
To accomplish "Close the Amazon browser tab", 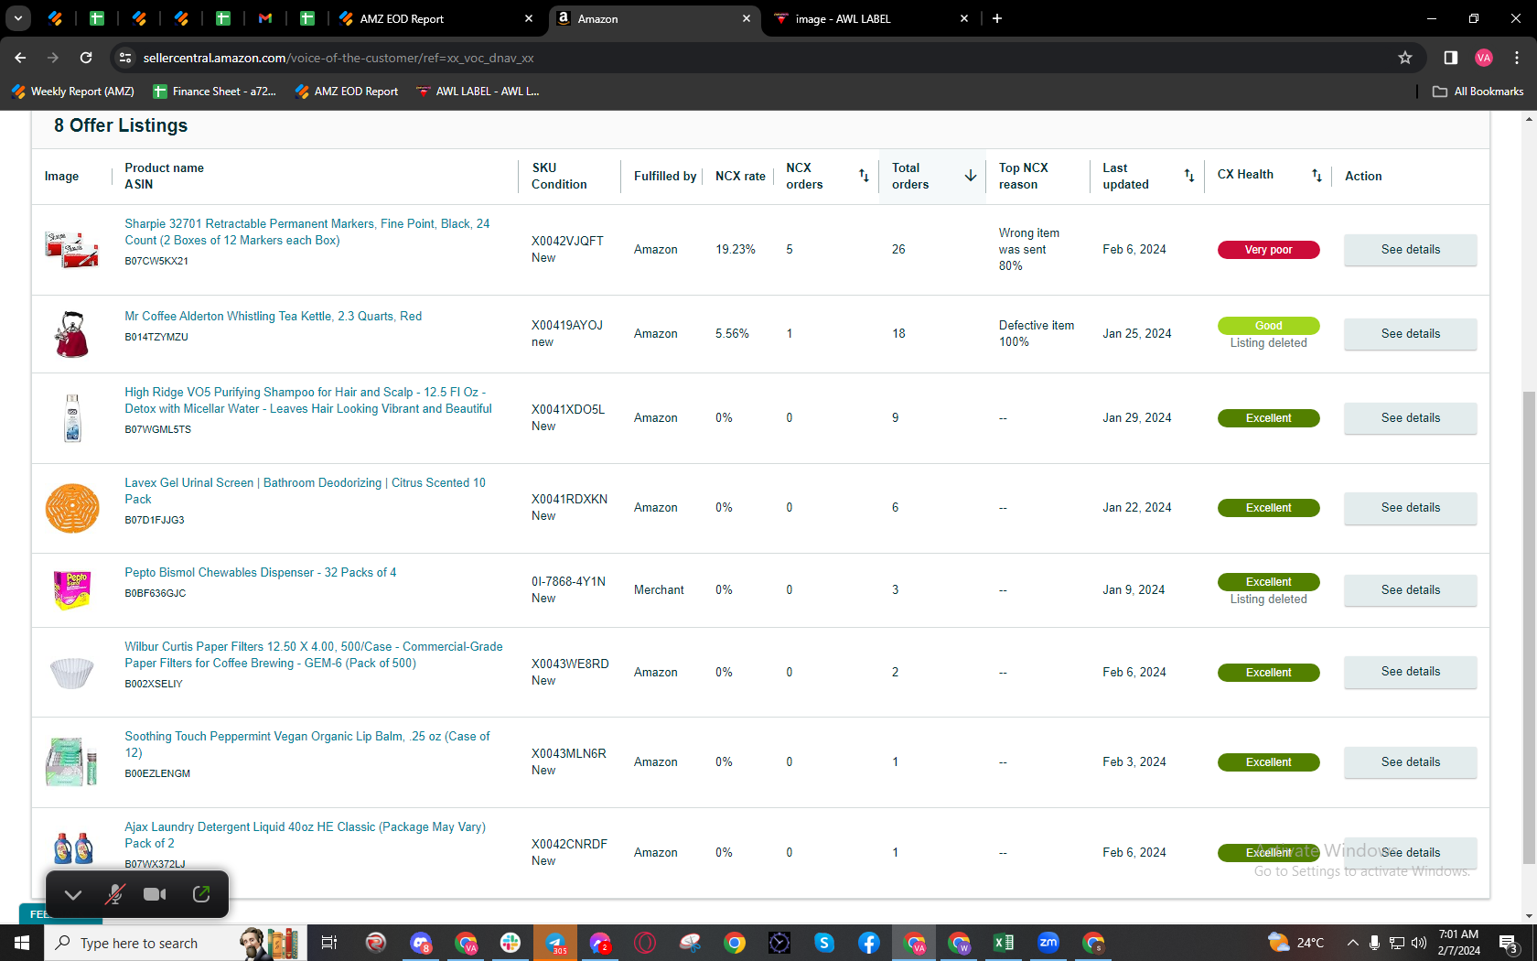I will point(747,18).
